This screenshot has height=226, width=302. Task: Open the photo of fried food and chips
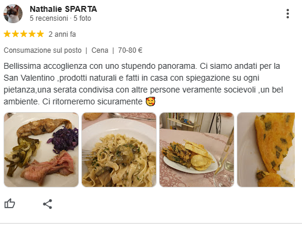(x=197, y=149)
